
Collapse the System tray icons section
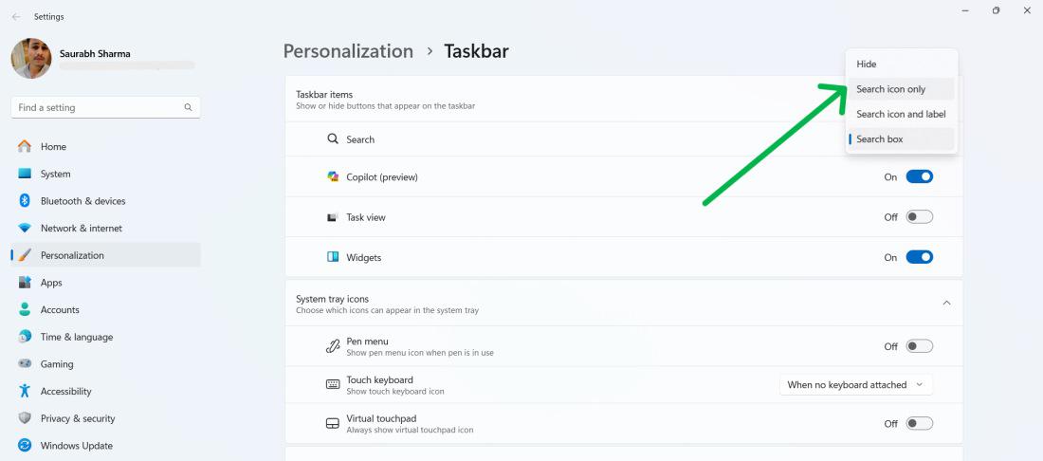coord(945,303)
